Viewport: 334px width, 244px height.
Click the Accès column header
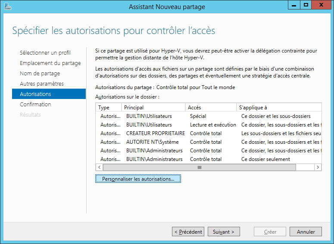click(x=194, y=107)
